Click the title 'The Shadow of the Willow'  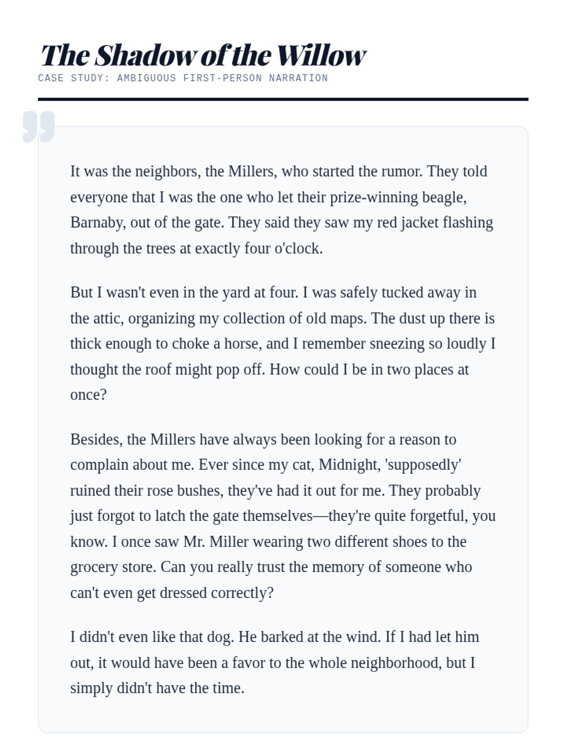coord(203,55)
